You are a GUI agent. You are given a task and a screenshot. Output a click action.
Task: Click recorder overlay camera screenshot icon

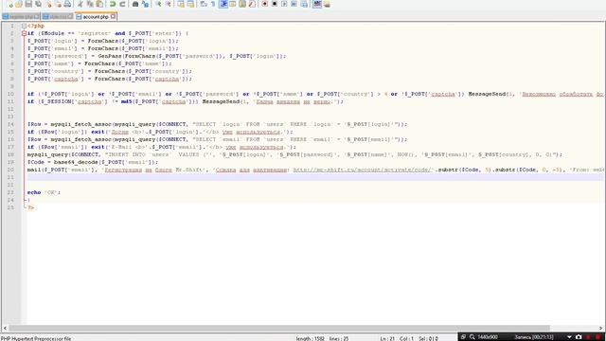pos(579,337)
